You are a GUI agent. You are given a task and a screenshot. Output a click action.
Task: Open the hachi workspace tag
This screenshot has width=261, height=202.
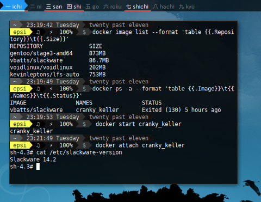[x=164, y=7]
